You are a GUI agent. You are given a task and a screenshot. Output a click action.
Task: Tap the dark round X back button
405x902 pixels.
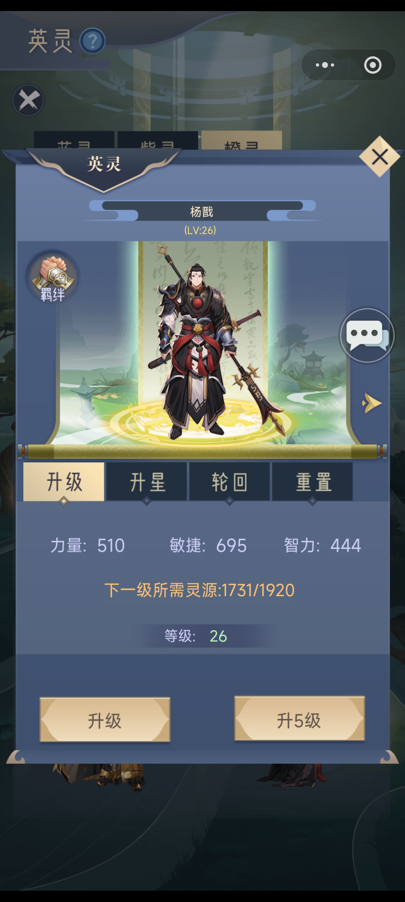28,101
